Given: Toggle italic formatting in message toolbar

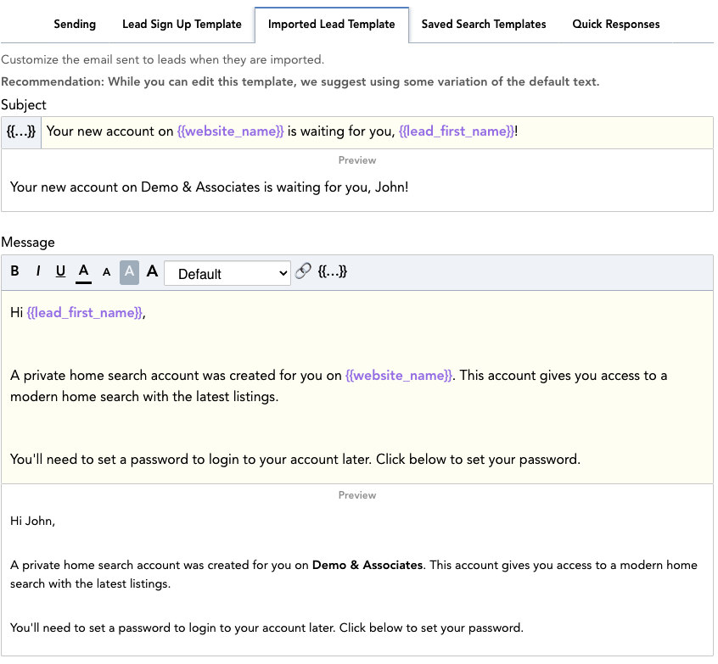Looking at the screenshot, I should click(x=38, y=272).
